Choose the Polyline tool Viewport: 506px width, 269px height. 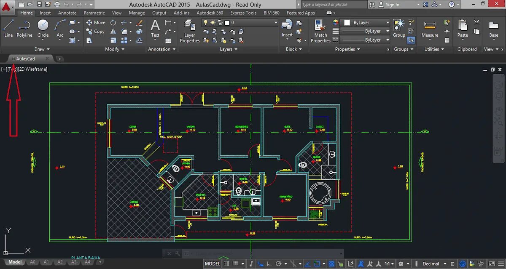(x=24, y=28)
